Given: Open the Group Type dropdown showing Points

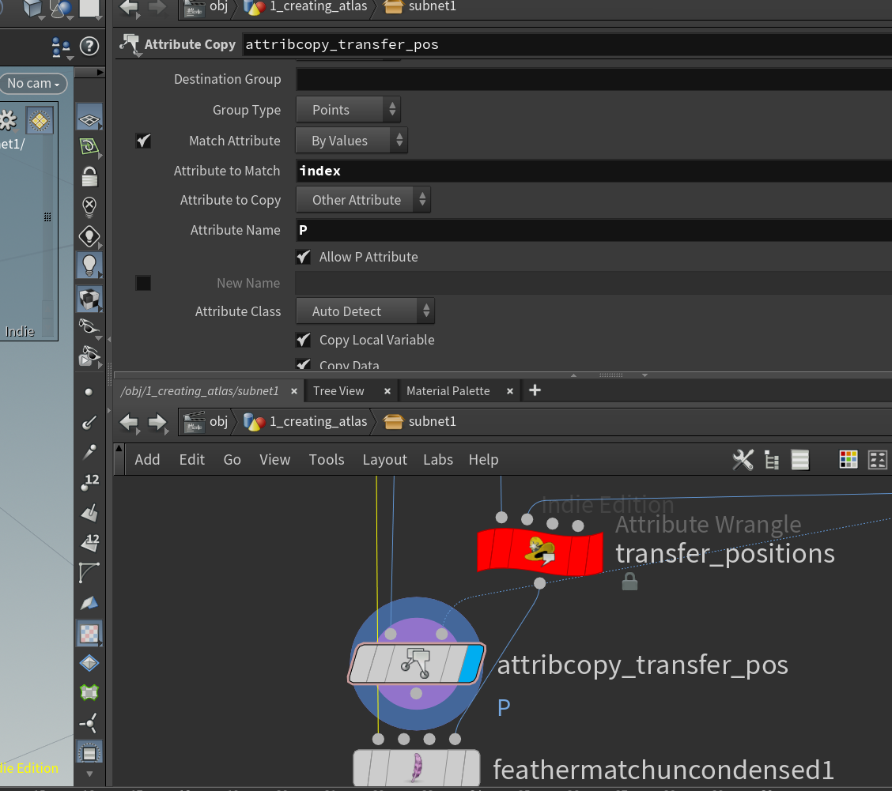Looking at the screenshot, I should point(348,109).
